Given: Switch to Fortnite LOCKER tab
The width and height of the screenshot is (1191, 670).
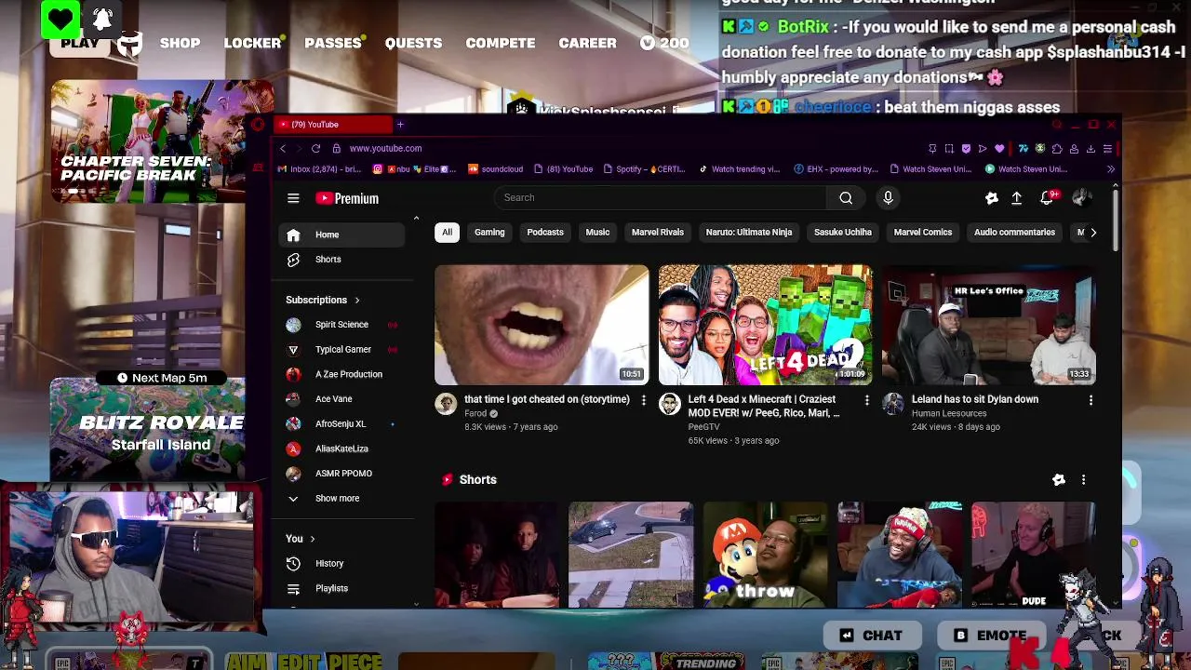Looking at the screenshot, I should click(252, 43).
